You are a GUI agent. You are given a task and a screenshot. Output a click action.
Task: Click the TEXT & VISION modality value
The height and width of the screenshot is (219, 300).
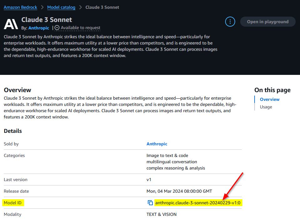161,214
